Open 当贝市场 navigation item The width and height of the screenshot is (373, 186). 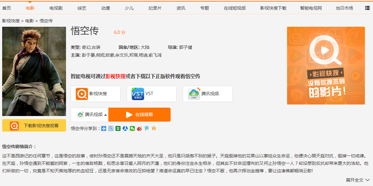click(344, 8)
